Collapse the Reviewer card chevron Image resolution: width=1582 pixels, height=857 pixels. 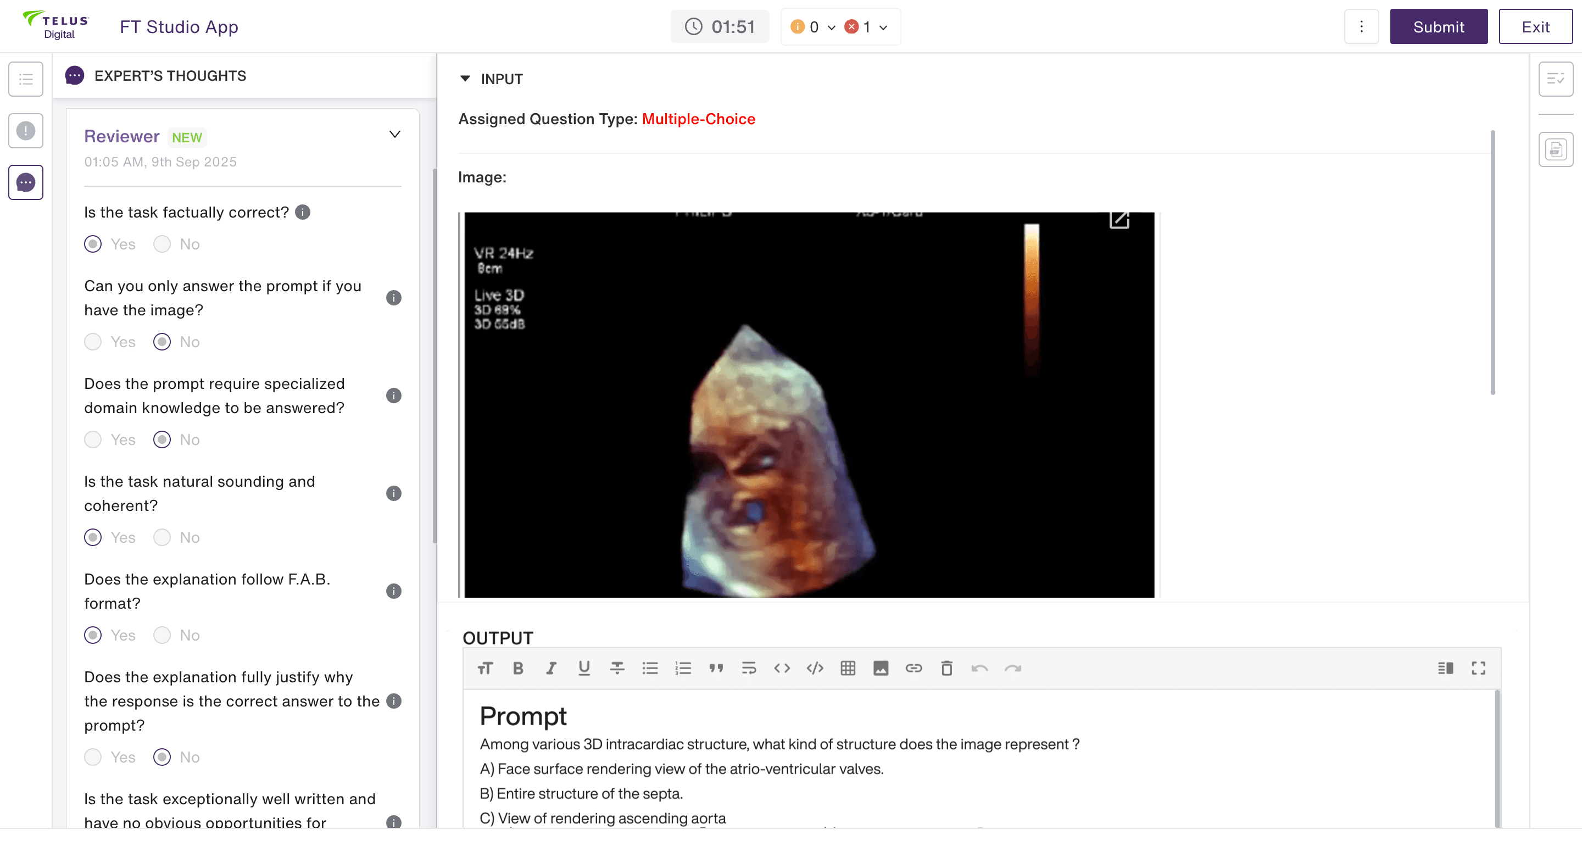pos(395,135)
